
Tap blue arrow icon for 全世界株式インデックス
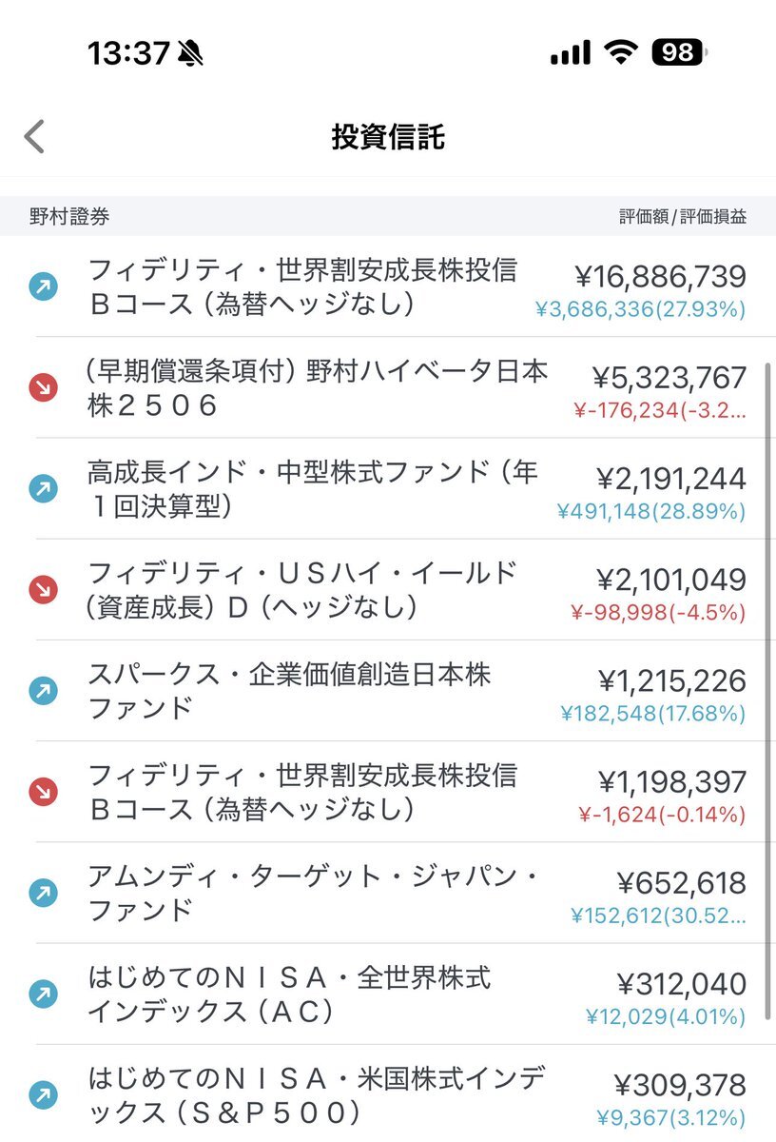tap(43, 994)
